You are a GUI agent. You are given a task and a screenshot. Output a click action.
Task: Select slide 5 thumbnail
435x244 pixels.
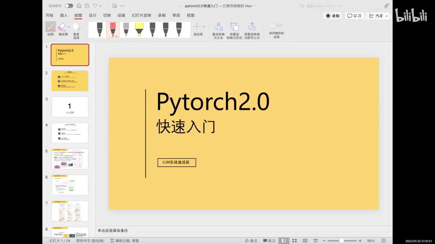click(x=70, y=159)
